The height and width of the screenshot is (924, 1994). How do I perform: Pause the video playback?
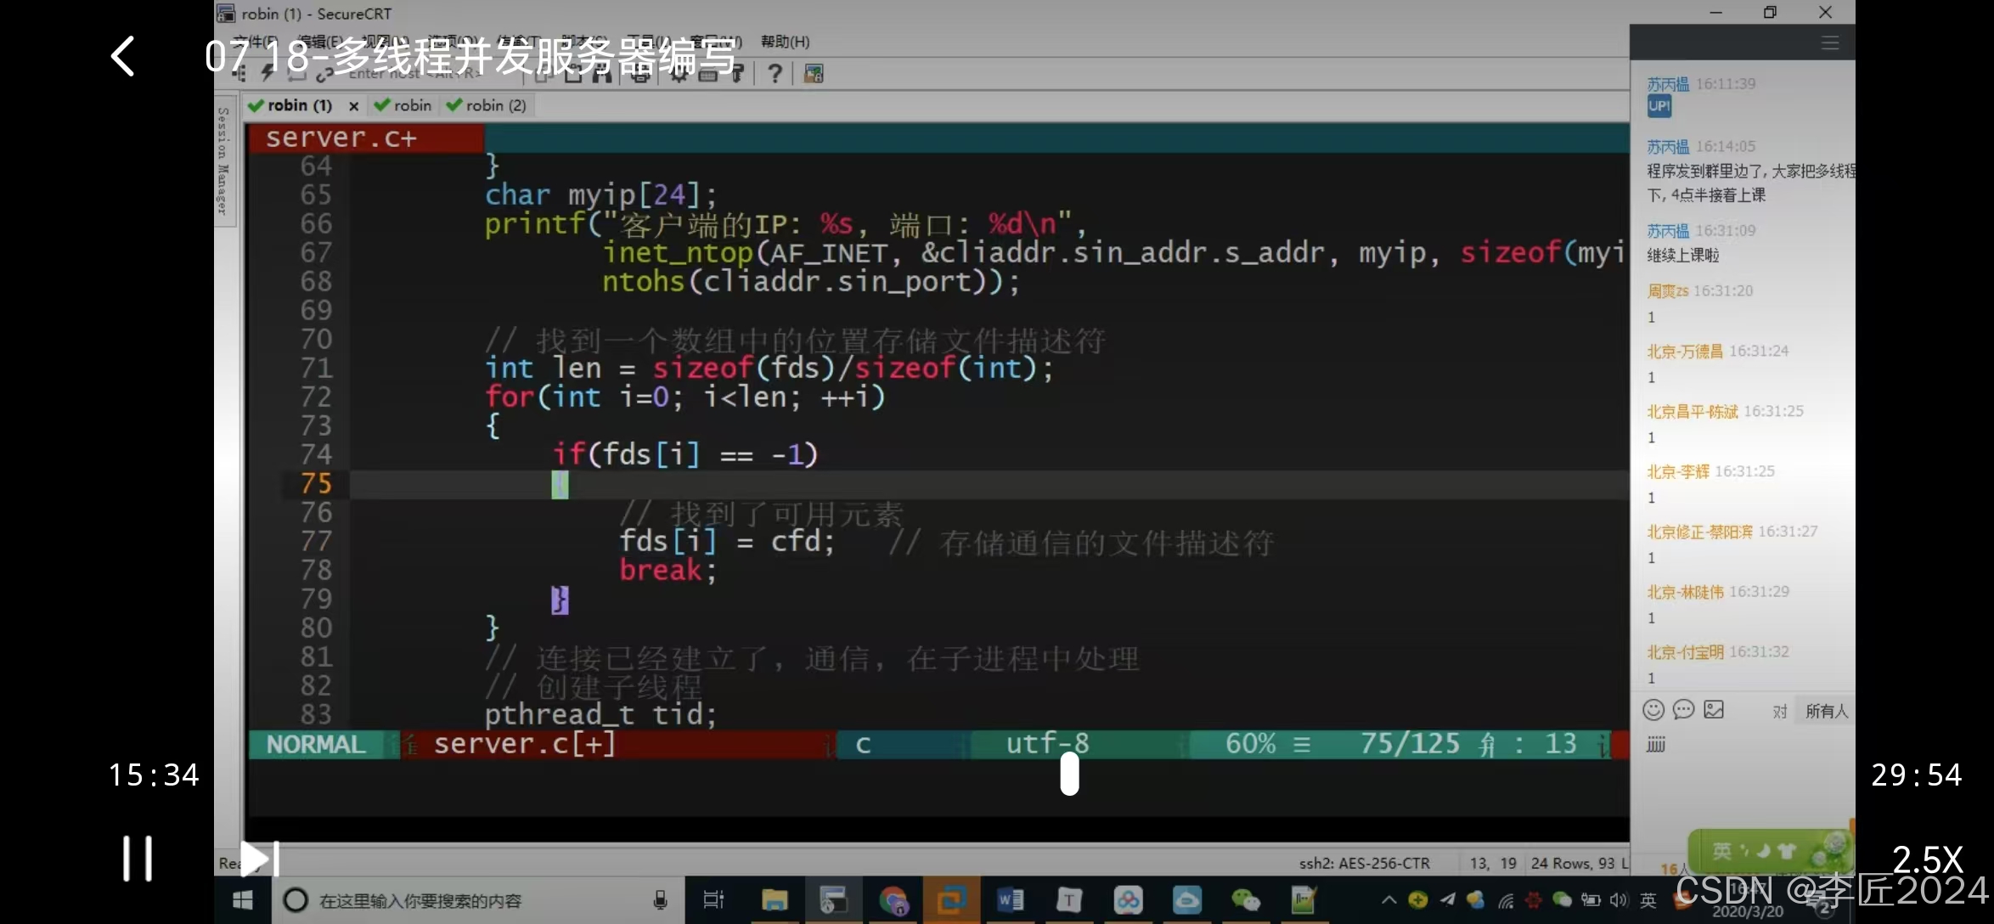click(137, 859)
